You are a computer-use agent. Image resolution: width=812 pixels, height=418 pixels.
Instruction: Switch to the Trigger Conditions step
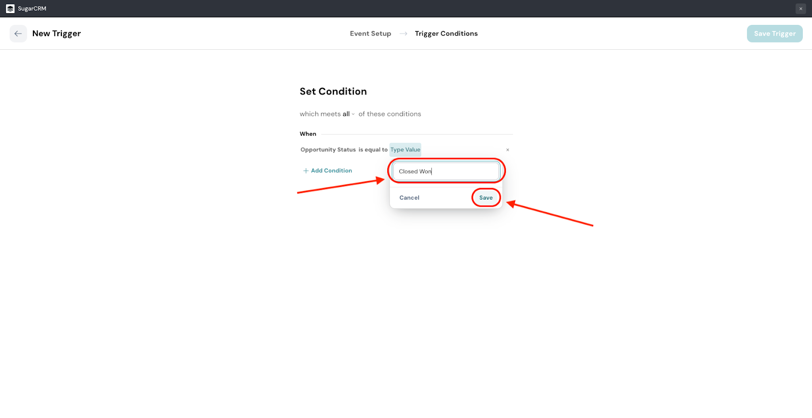click(446, 34)
